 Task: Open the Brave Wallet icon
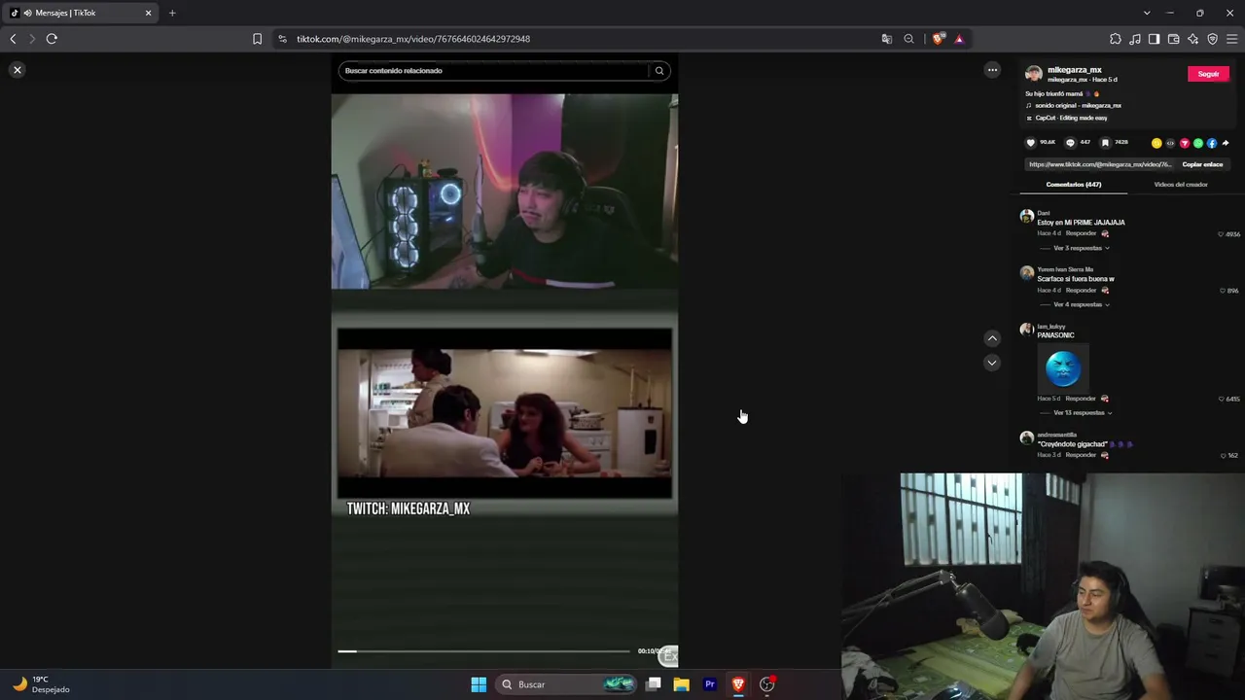tap(1173, 39)
